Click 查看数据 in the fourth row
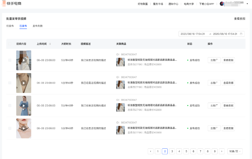The width and height of the screenshot is (252, 159). 228,128
